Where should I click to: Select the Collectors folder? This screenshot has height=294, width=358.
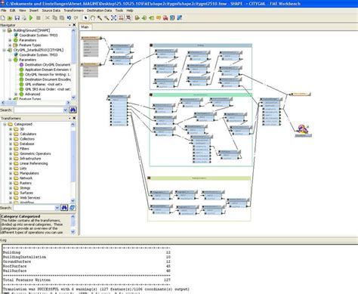pos(27,139)
